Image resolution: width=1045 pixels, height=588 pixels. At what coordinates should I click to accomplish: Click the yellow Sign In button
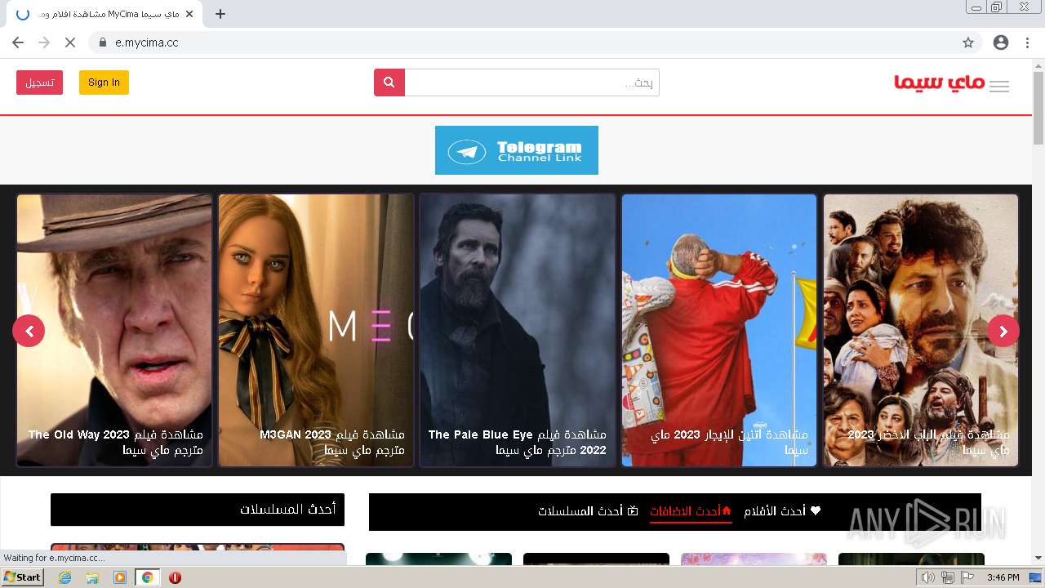104,82
